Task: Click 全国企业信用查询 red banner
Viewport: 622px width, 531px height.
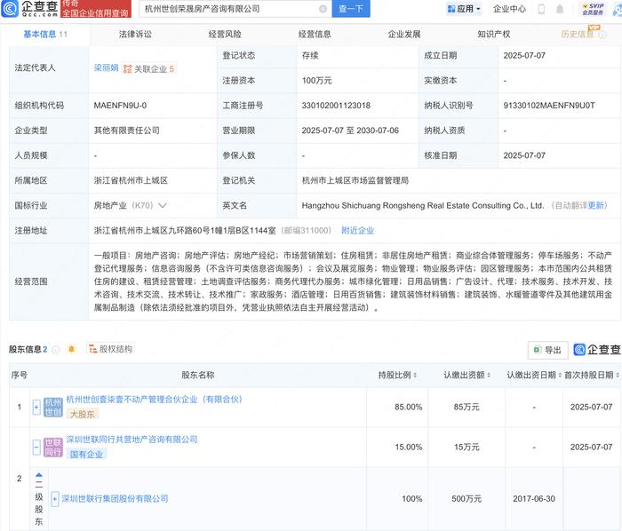Action: pos(96,9)
